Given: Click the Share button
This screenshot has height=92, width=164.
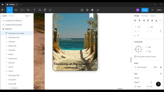Looking at the screenshot, I should (145, 10).
